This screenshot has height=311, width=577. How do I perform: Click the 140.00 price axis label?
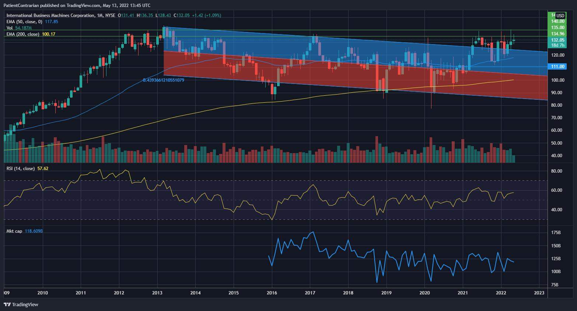coord(558,21)
